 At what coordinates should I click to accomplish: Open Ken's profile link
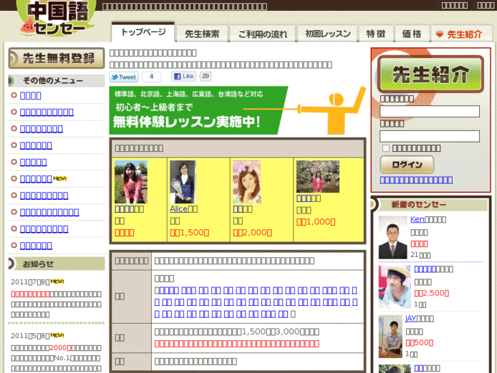coord(417,220)
